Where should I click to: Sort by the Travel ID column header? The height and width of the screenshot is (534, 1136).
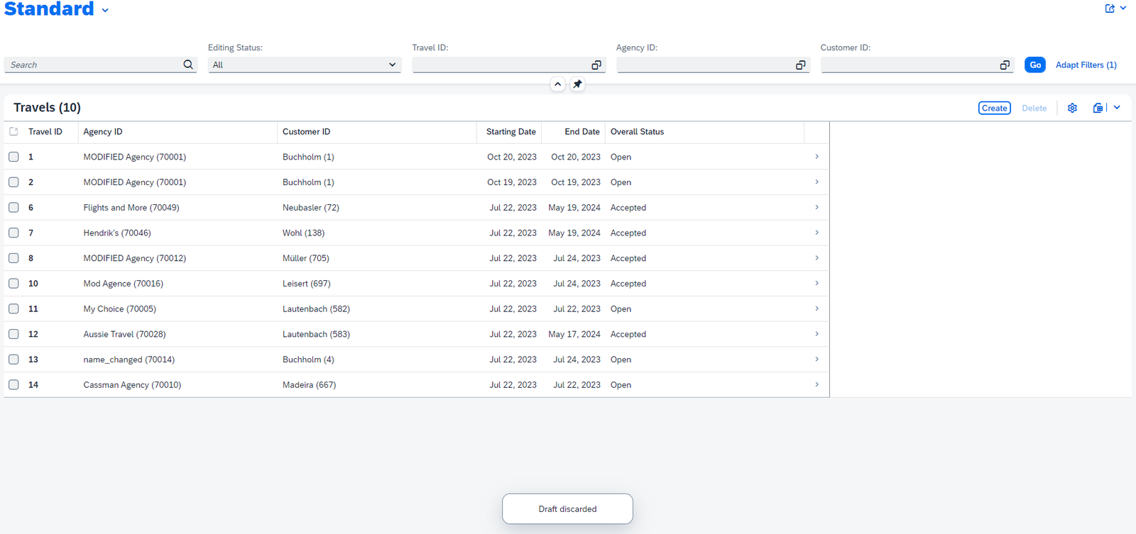pyautogui.click(x=45, y=132)
